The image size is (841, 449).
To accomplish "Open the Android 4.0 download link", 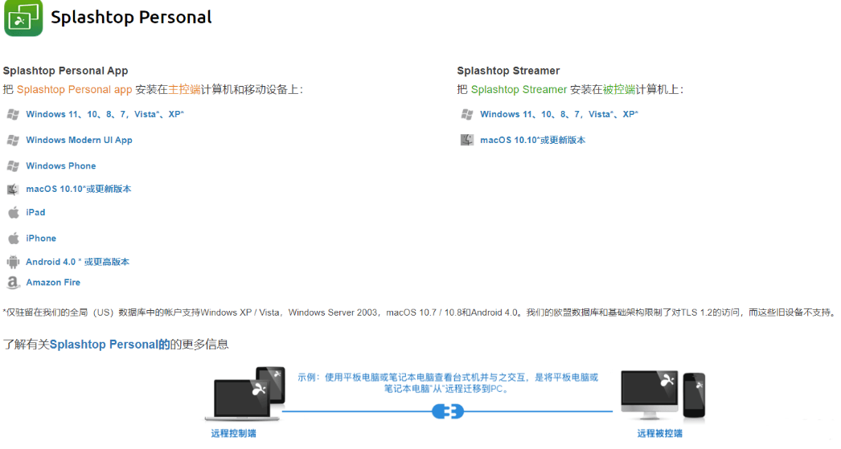I will (x=77, y=262).
